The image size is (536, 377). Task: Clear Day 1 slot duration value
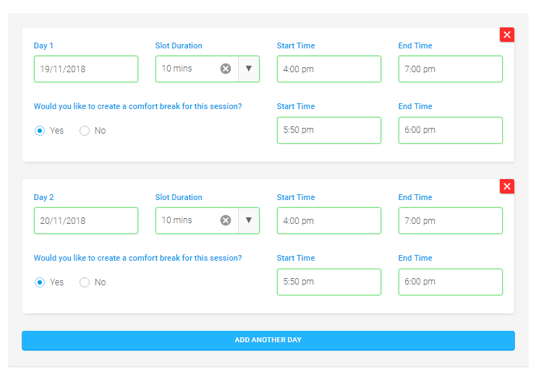226,69
